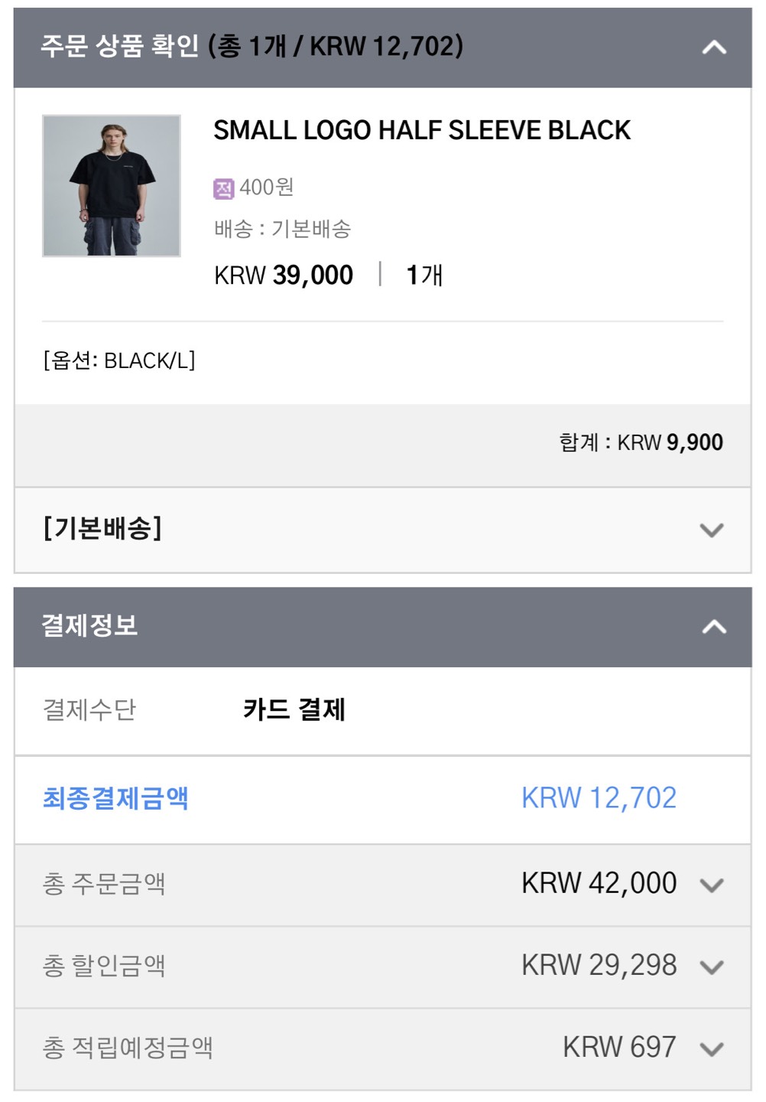Click the 1개 quantity indicator

tap(424, 275)
